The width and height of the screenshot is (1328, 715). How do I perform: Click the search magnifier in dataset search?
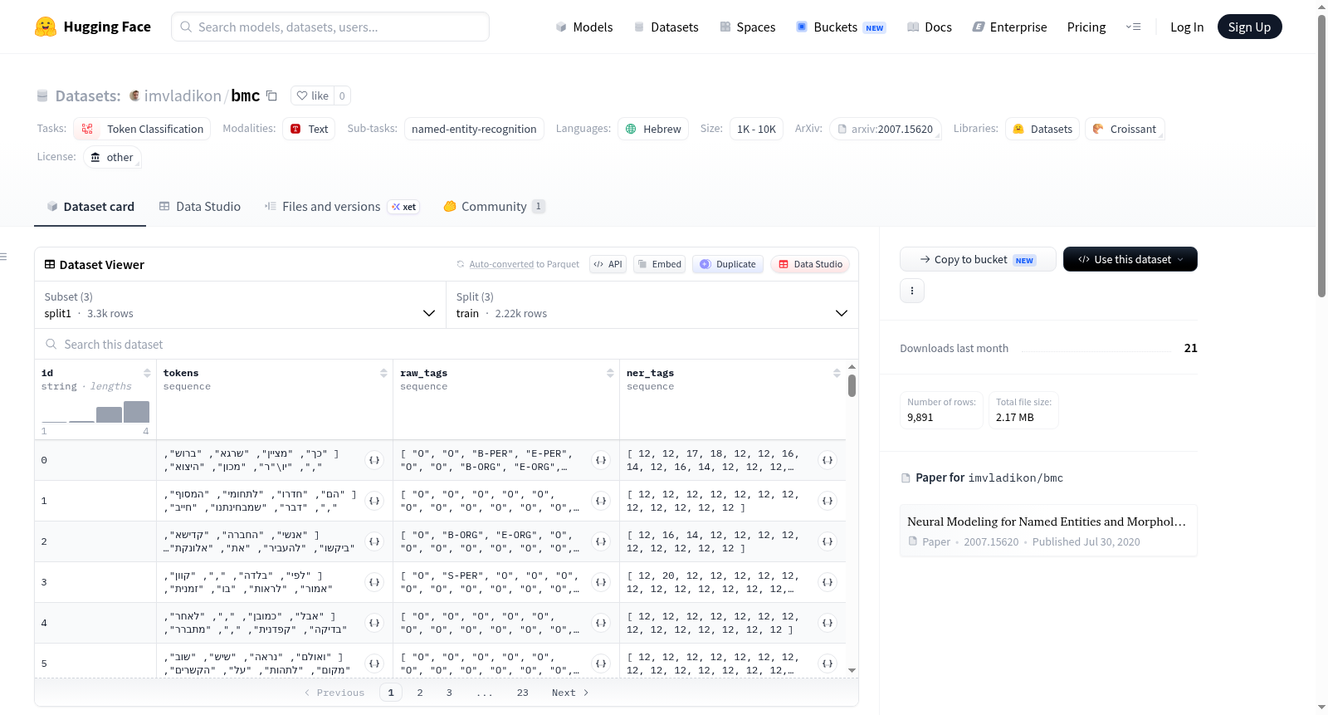coord(51,344)
